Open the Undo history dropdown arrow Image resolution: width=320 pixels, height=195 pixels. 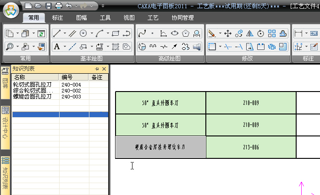[x=75, y=6]
